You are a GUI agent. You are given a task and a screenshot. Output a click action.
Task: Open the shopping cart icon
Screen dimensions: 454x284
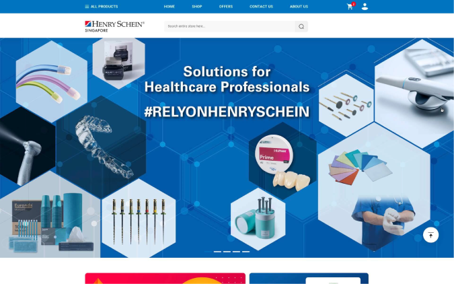click(350, 7)
